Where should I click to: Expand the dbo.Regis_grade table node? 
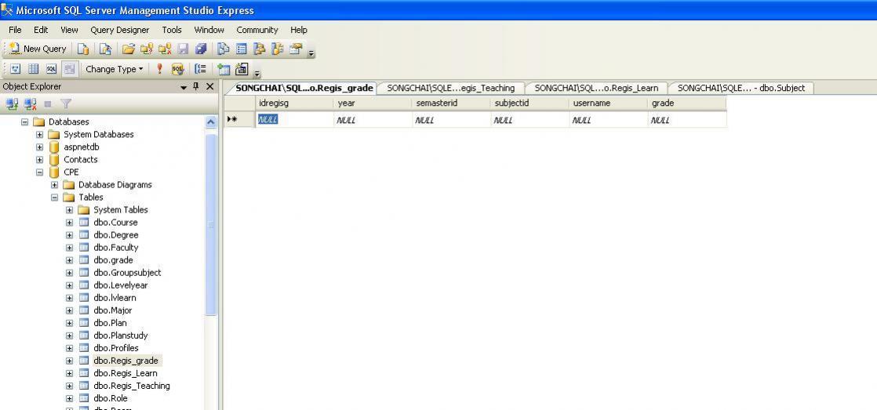69,361
